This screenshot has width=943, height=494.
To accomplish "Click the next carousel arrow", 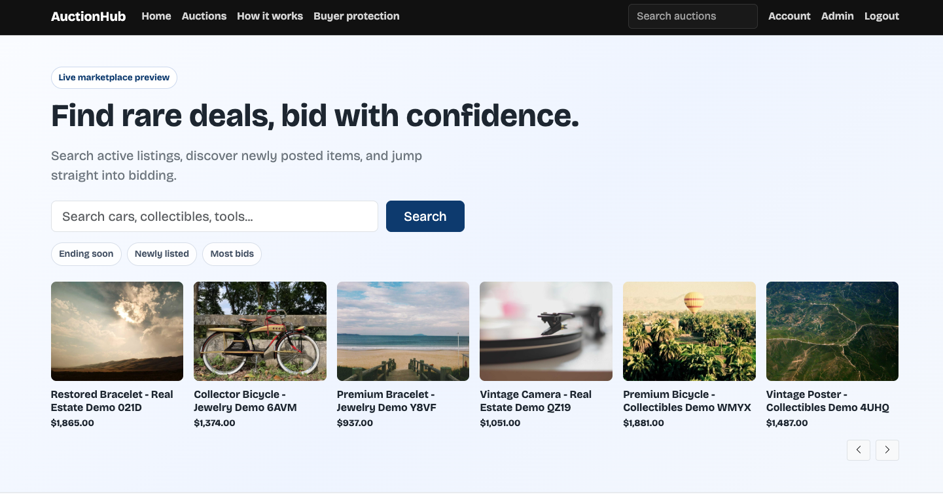I will (x=887, y=450).
